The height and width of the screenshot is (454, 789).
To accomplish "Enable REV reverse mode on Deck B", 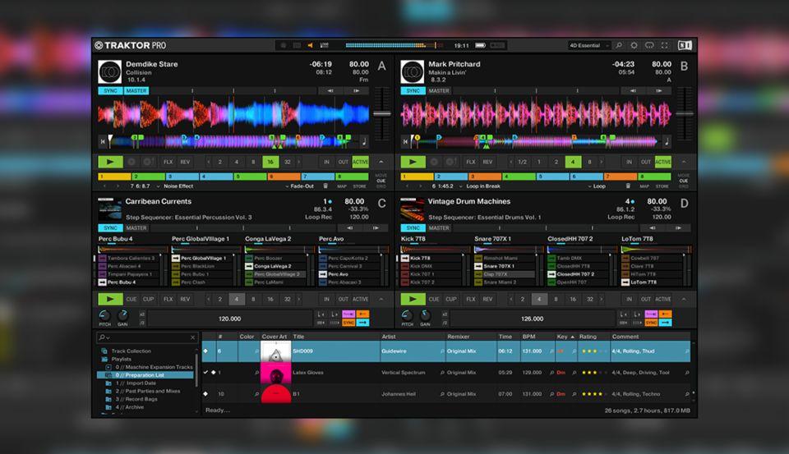I will click(487, 162).
